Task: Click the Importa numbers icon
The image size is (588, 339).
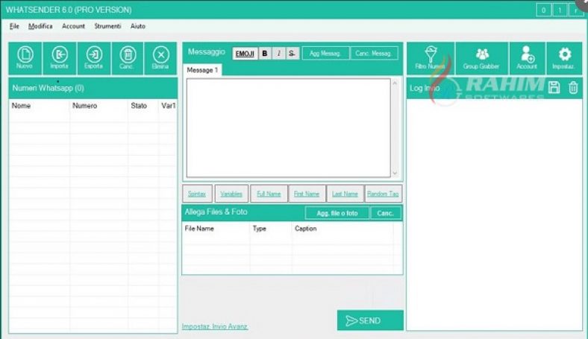Action: tap(60, 58)
